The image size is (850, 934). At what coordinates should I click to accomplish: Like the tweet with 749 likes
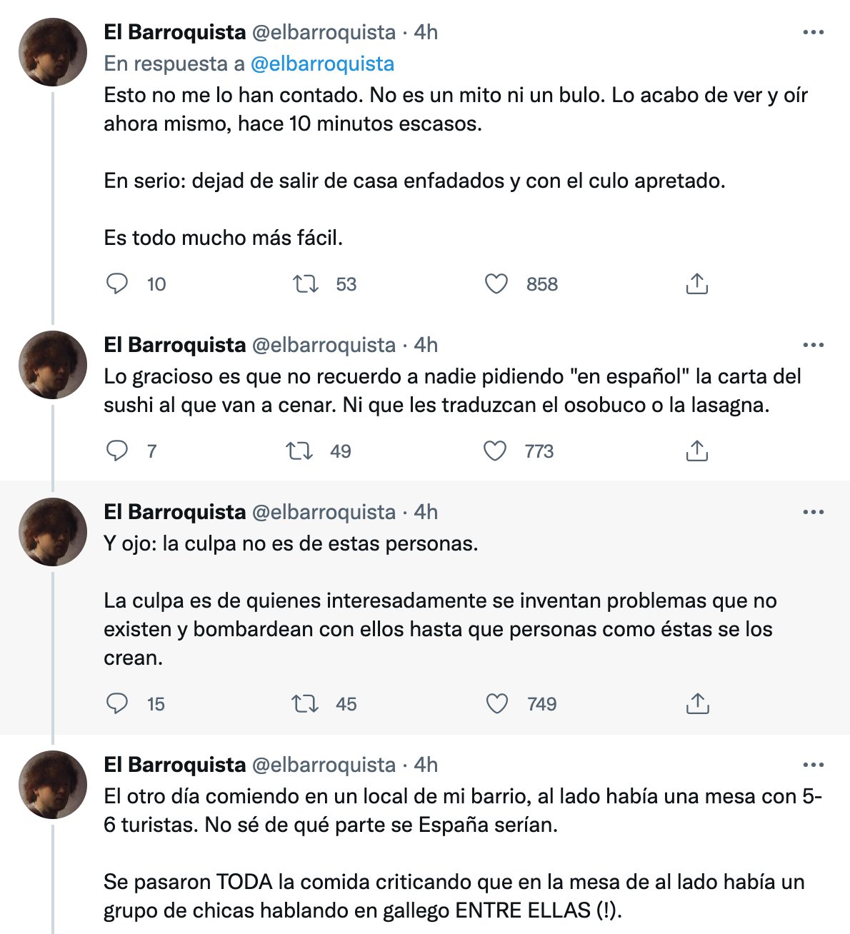496,704
